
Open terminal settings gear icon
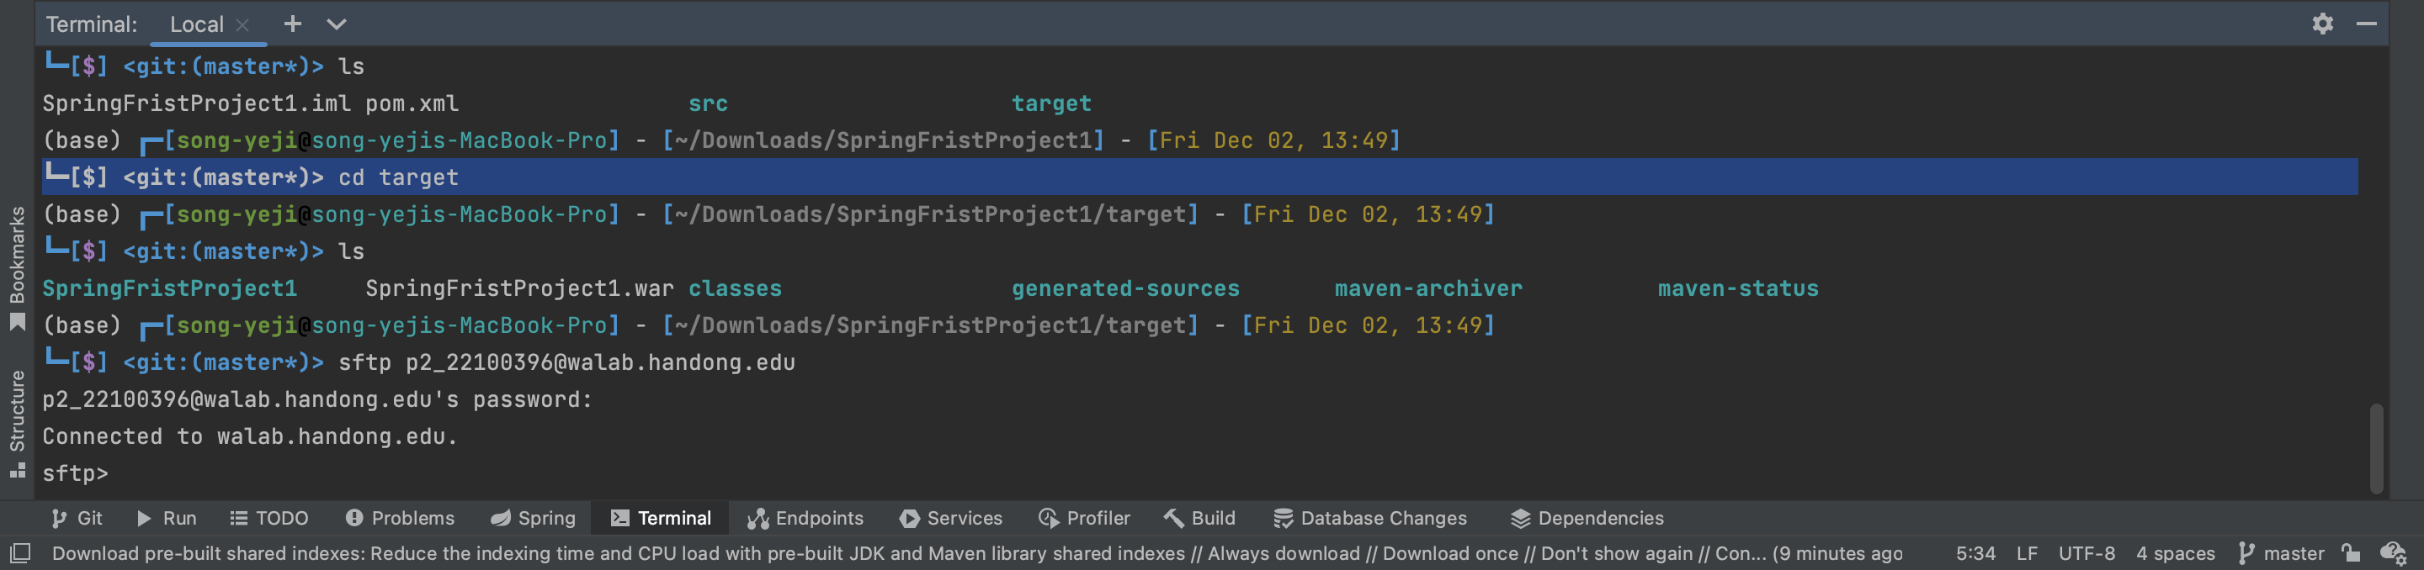(2322, 24)
